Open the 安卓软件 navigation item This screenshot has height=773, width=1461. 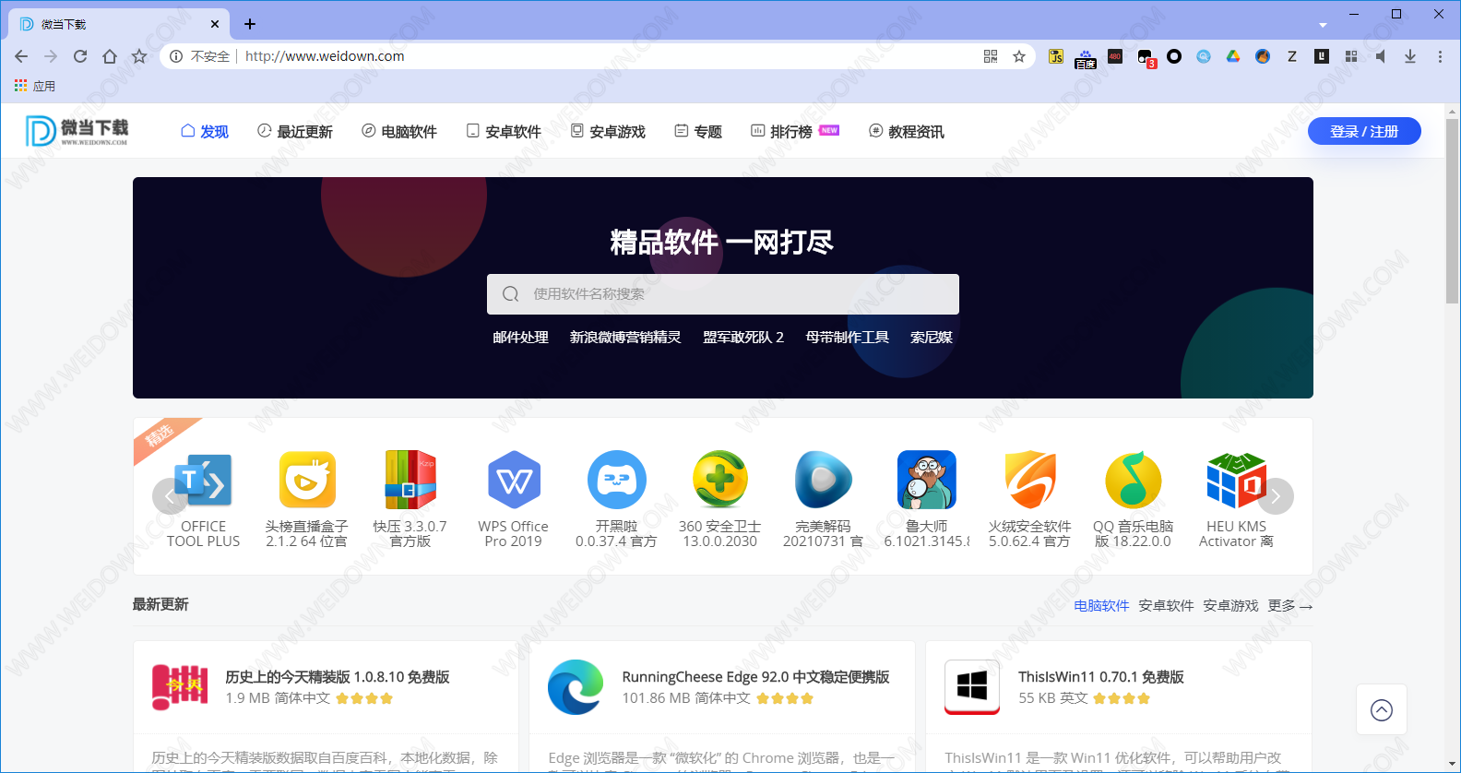tap(504, 131)
